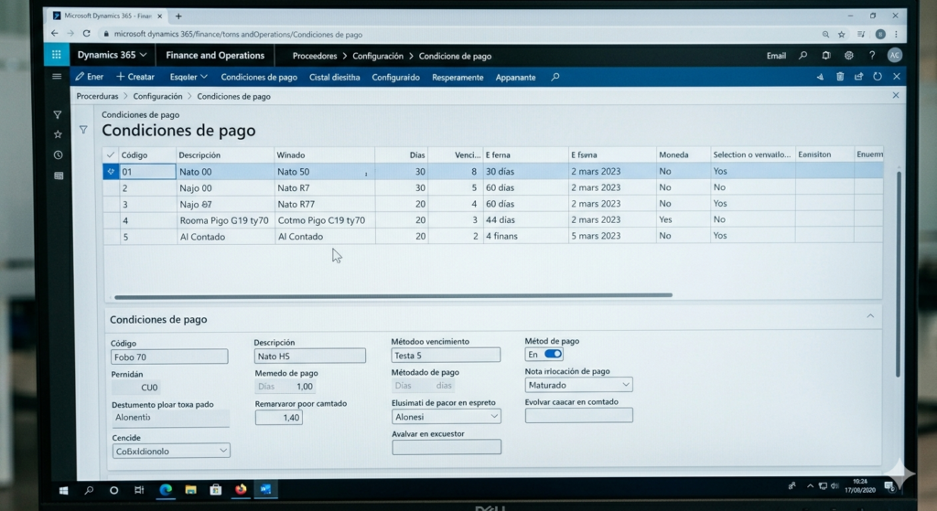Open Recent clock icon in sidebar

58,155
